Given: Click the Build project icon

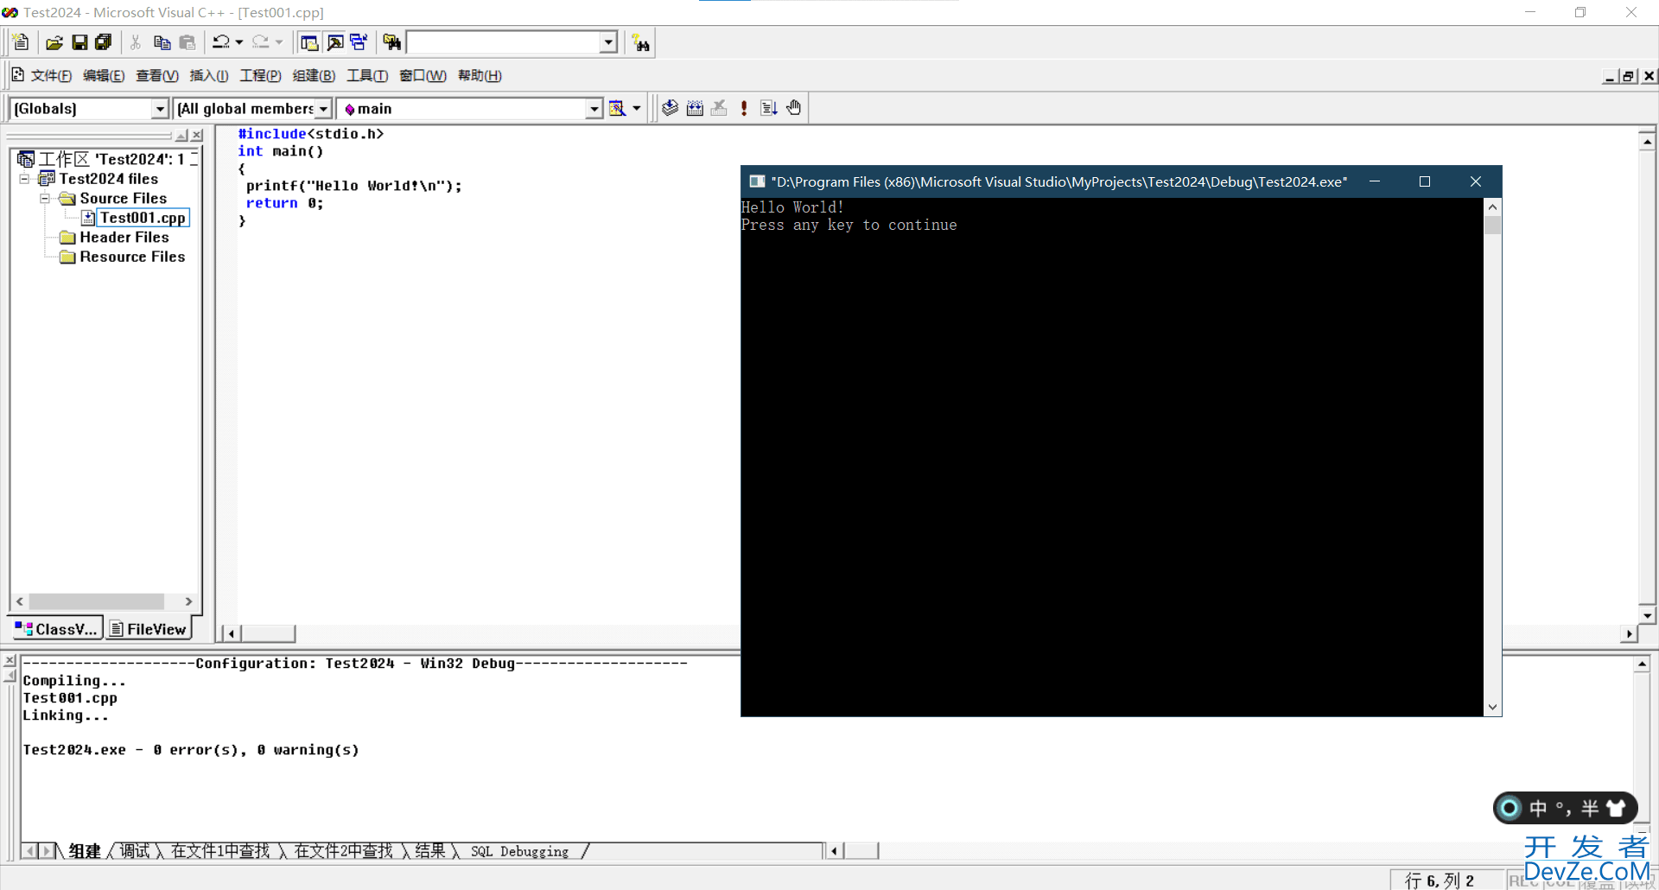Looking at the screenshot, I should coord(695,108).
